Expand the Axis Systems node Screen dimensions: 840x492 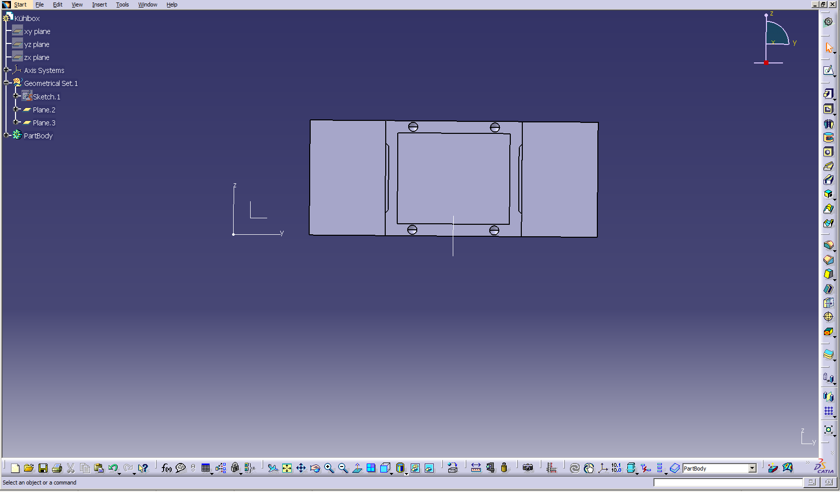coord(7,70)
